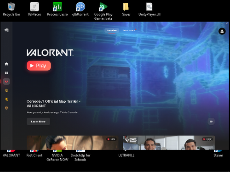Select the Legends of Runeterra icon in sidebar
The image size is (230, 172).
click(6, 108)
